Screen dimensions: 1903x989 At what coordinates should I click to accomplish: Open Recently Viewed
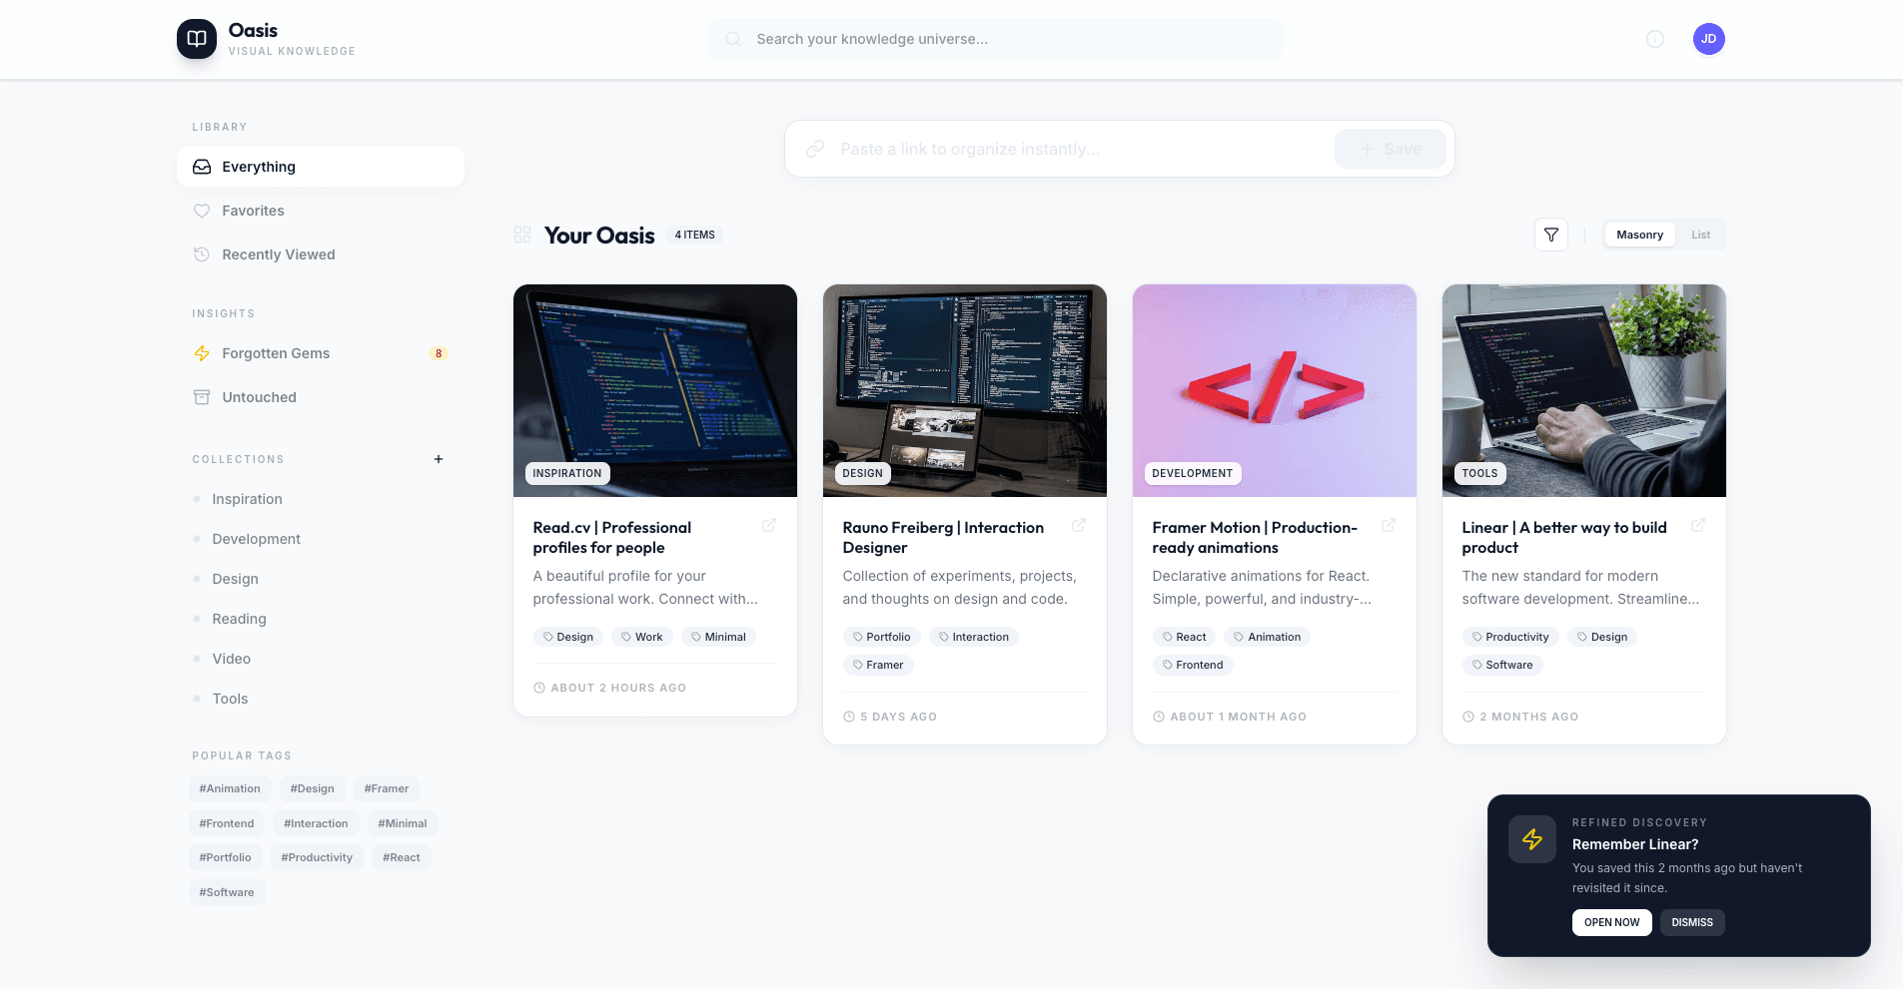pyautogui.click(x=321, y=254)
